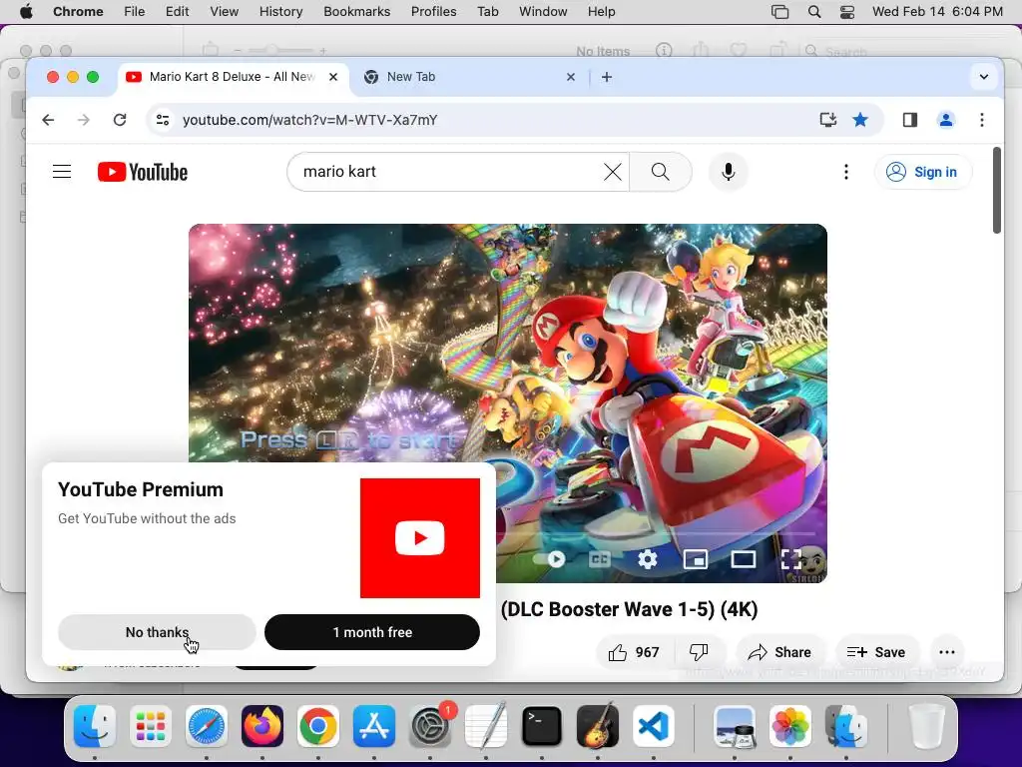This screenshot has height=767, width=1022.
Task: Open the Edit menu
Action: point(178,12)
